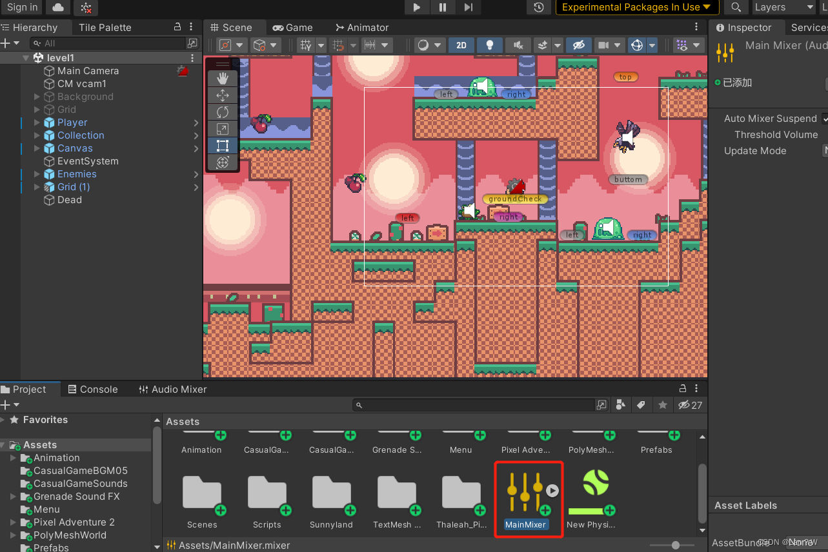Viewport: 828px width, 552px height.
Task: Select EventSystem in Hierarchy
Action: point(88,161)
